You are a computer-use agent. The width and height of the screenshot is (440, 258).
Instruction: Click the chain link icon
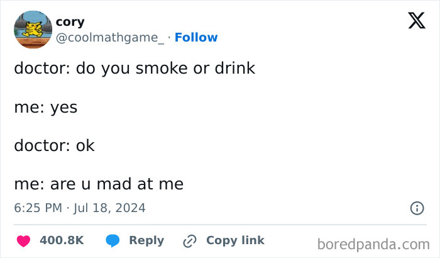click(x=190, y=241)
